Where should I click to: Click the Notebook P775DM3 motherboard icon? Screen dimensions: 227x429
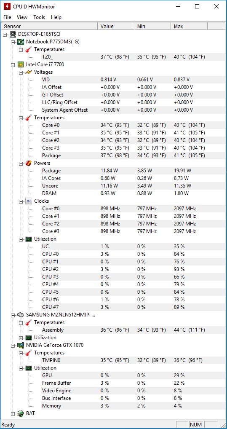pyautogui.click(x=21, y=42)
